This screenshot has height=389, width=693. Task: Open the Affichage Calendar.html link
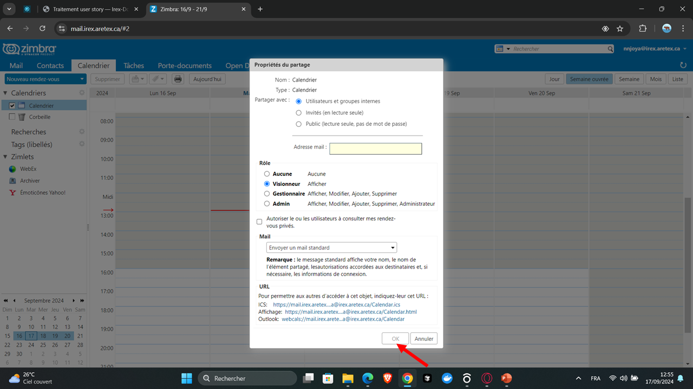[x=351, y=312]
